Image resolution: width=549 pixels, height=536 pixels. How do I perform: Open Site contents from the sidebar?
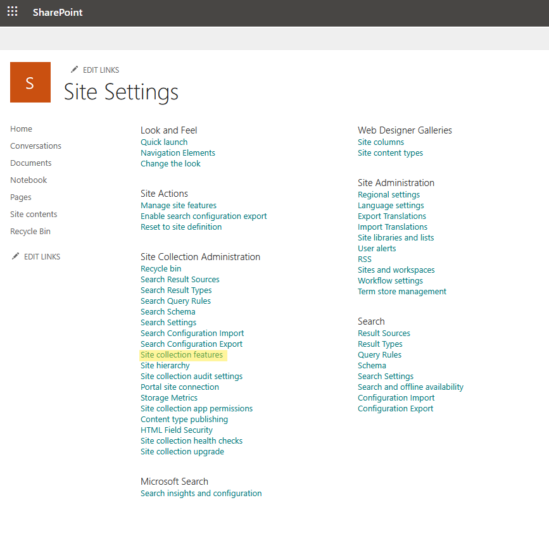click(33, 214)
